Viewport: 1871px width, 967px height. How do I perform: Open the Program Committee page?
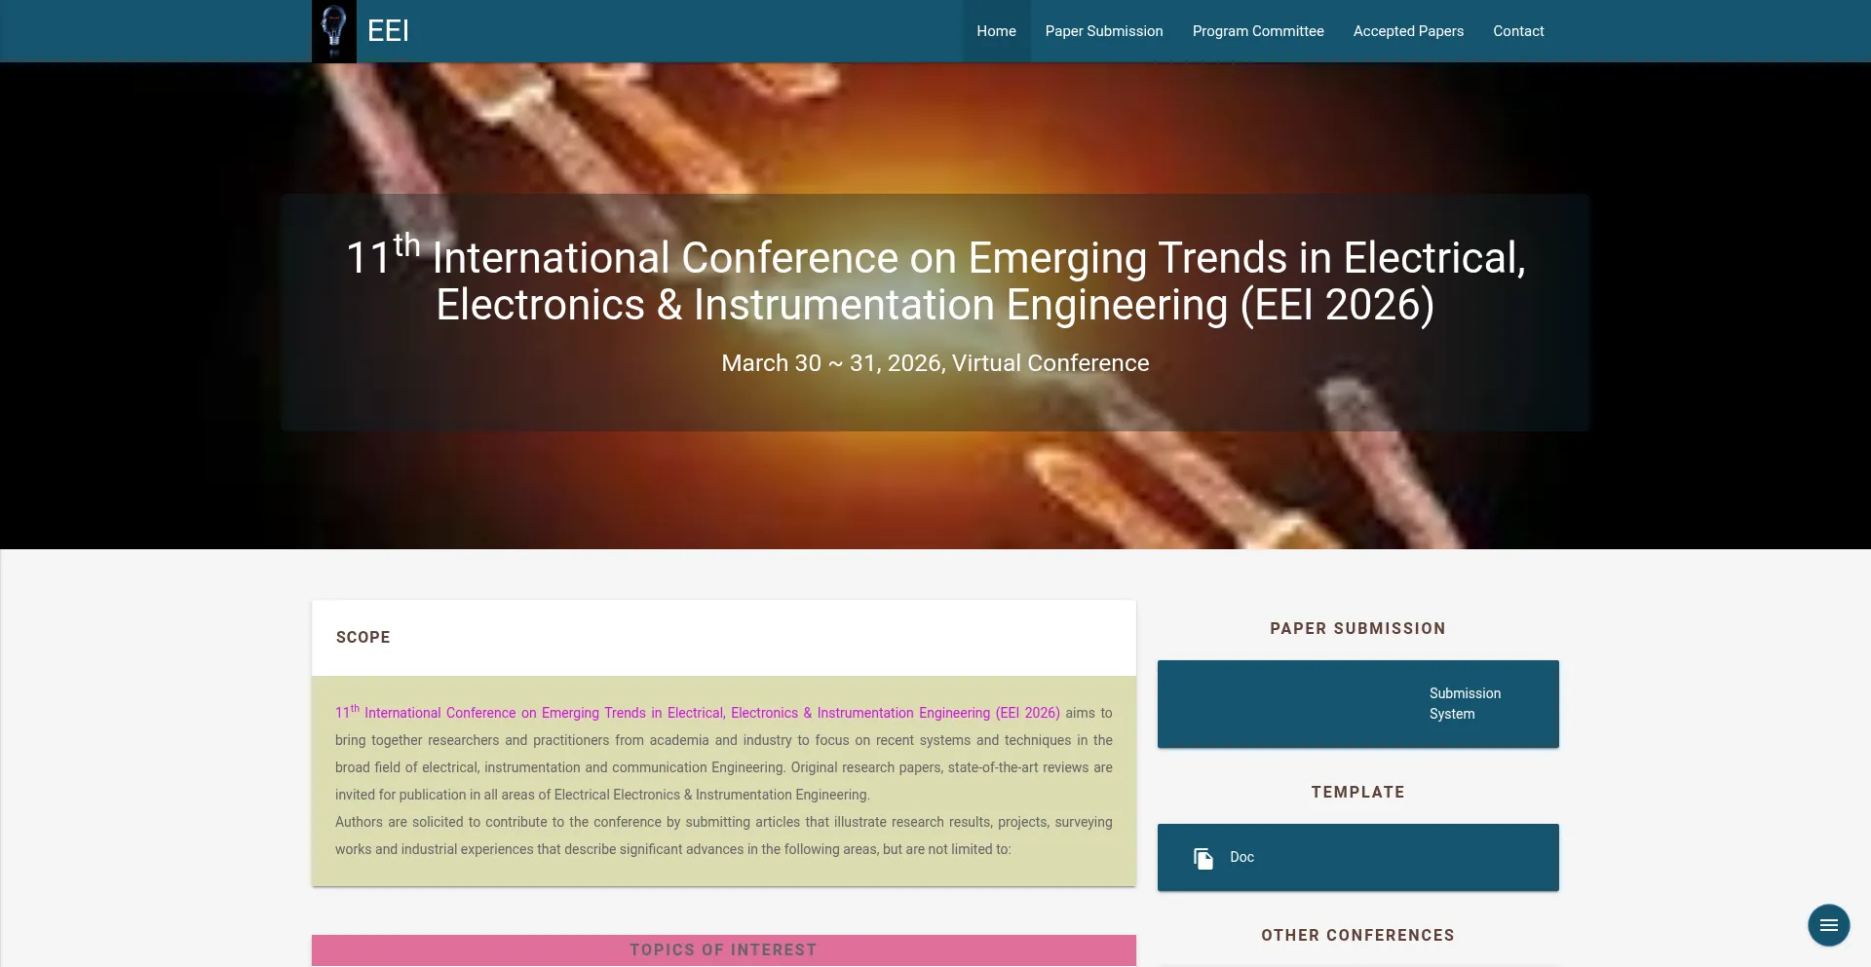pos(1257,30)
